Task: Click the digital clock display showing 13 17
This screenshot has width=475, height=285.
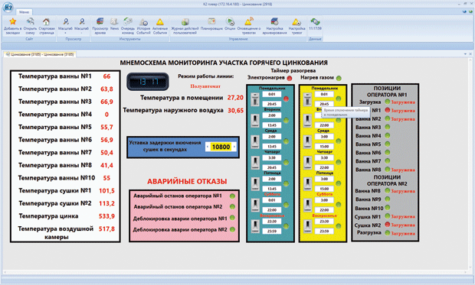Action: click(148, 82)
